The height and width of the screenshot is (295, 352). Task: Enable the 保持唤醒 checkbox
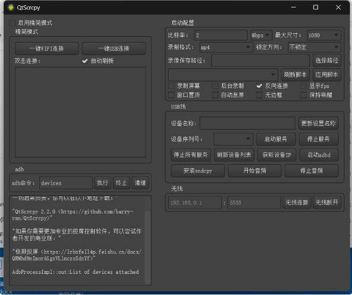[303, 95]
